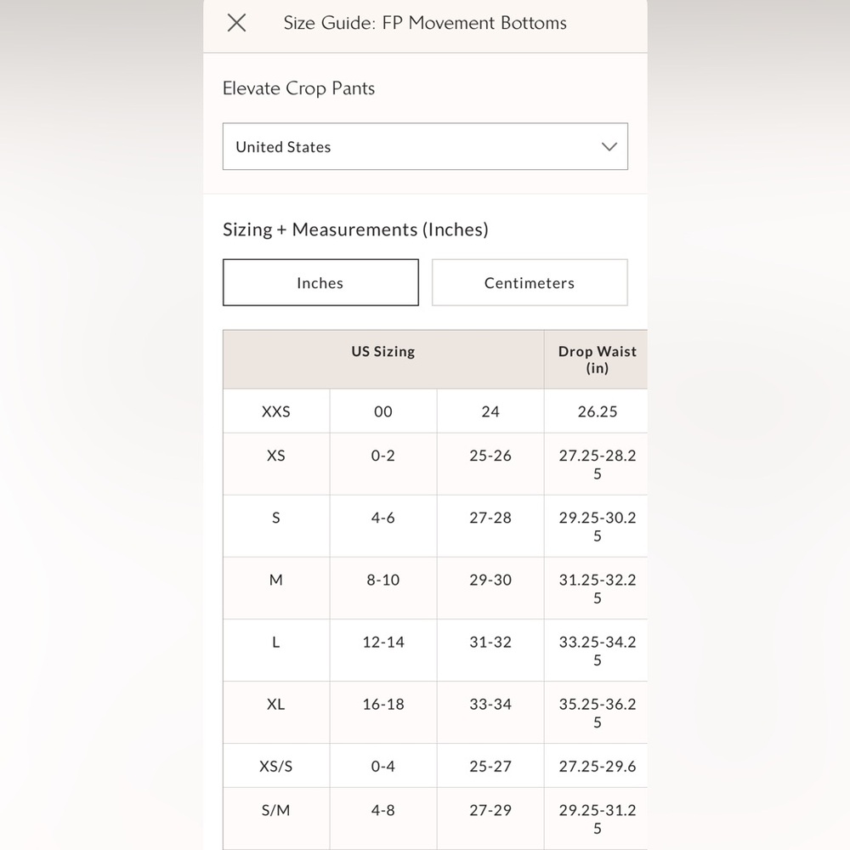Screen dimensions: 850x850
Task: Click the Sizing + Measurements (Inches) heading
Action: (355, 229)
